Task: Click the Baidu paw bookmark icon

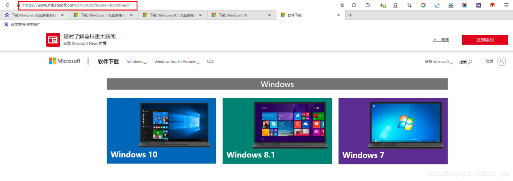Action: coord(6,24)
